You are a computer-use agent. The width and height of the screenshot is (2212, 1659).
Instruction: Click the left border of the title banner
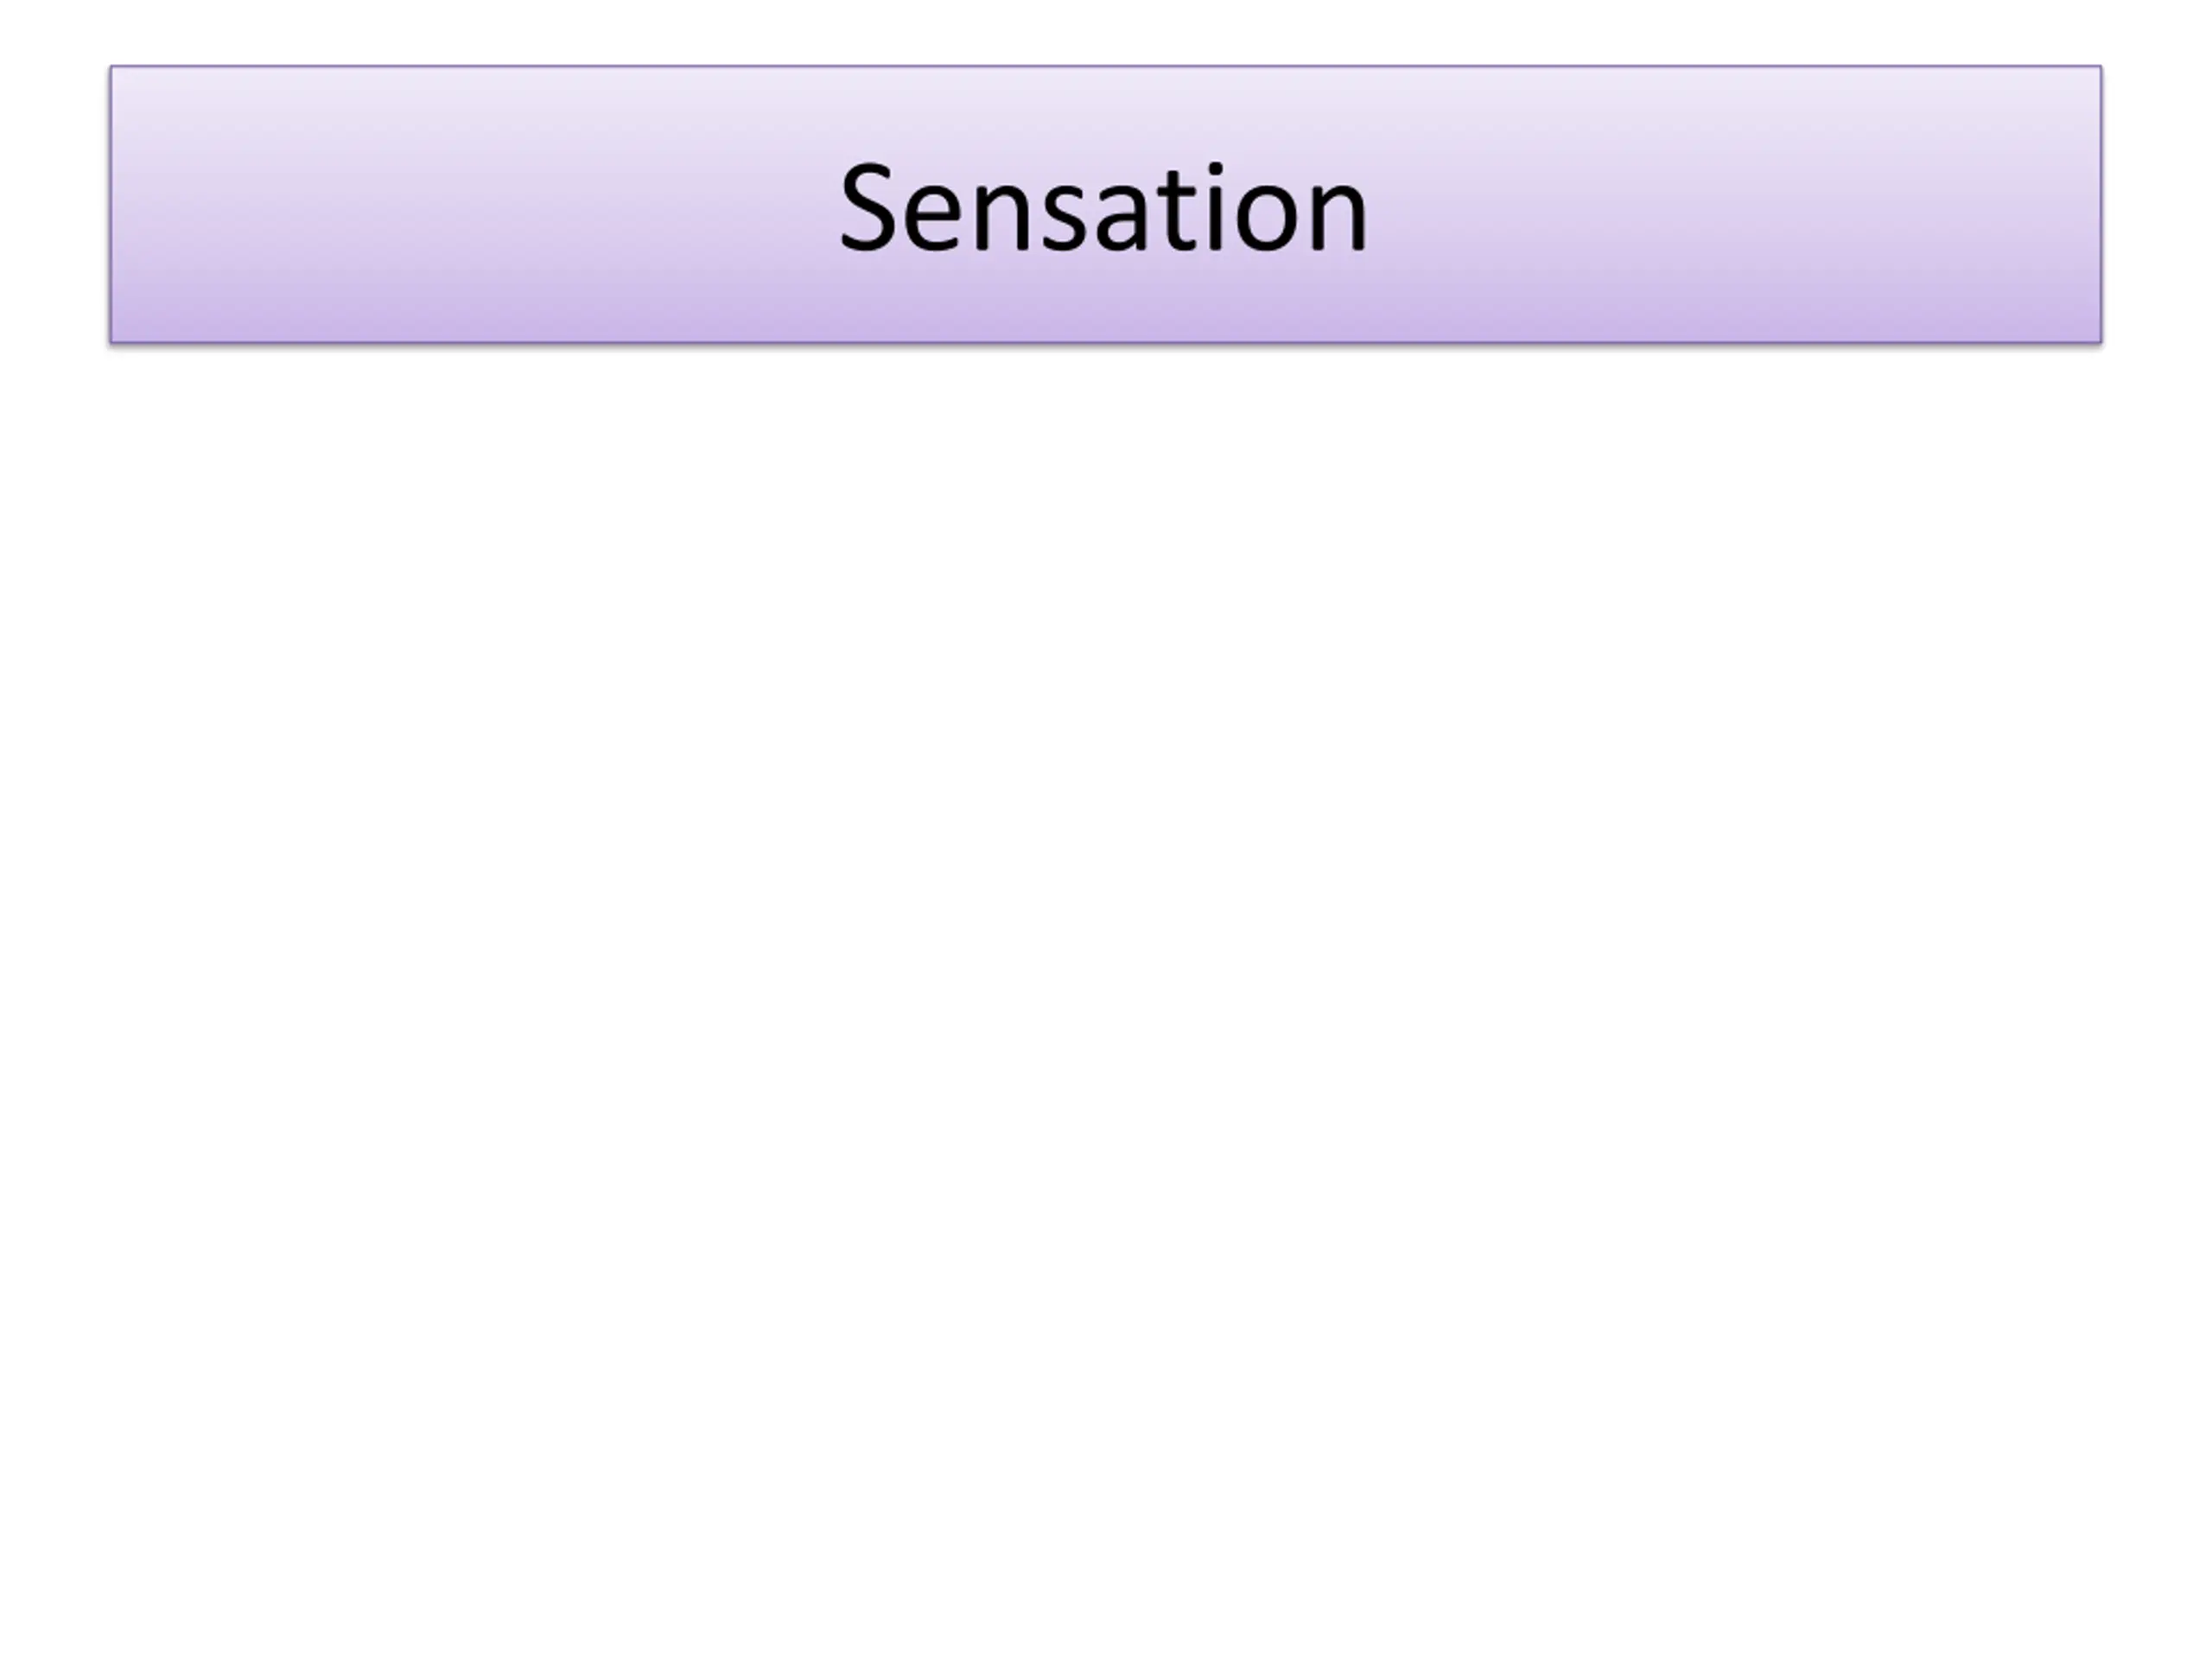111,205
